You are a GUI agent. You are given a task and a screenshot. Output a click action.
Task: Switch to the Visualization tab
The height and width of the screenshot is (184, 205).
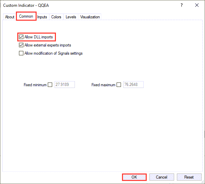click(90, 17)
